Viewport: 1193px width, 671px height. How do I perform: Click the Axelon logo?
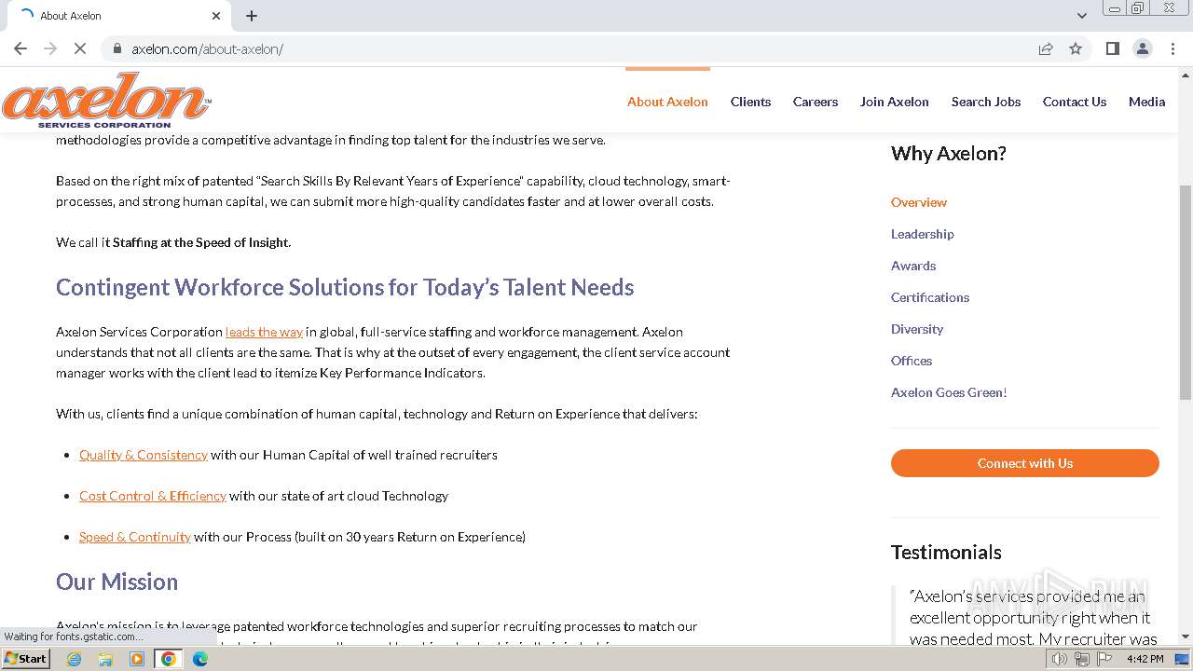coord(106,101)
